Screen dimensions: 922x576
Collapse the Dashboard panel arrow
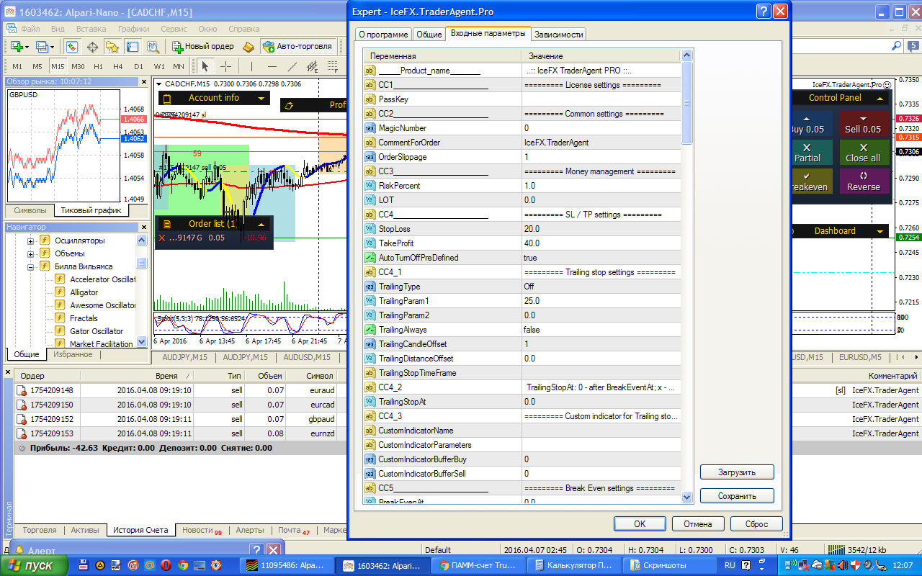880,231
